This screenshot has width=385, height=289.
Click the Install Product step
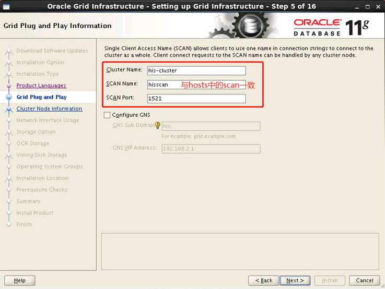pos(35,213)
